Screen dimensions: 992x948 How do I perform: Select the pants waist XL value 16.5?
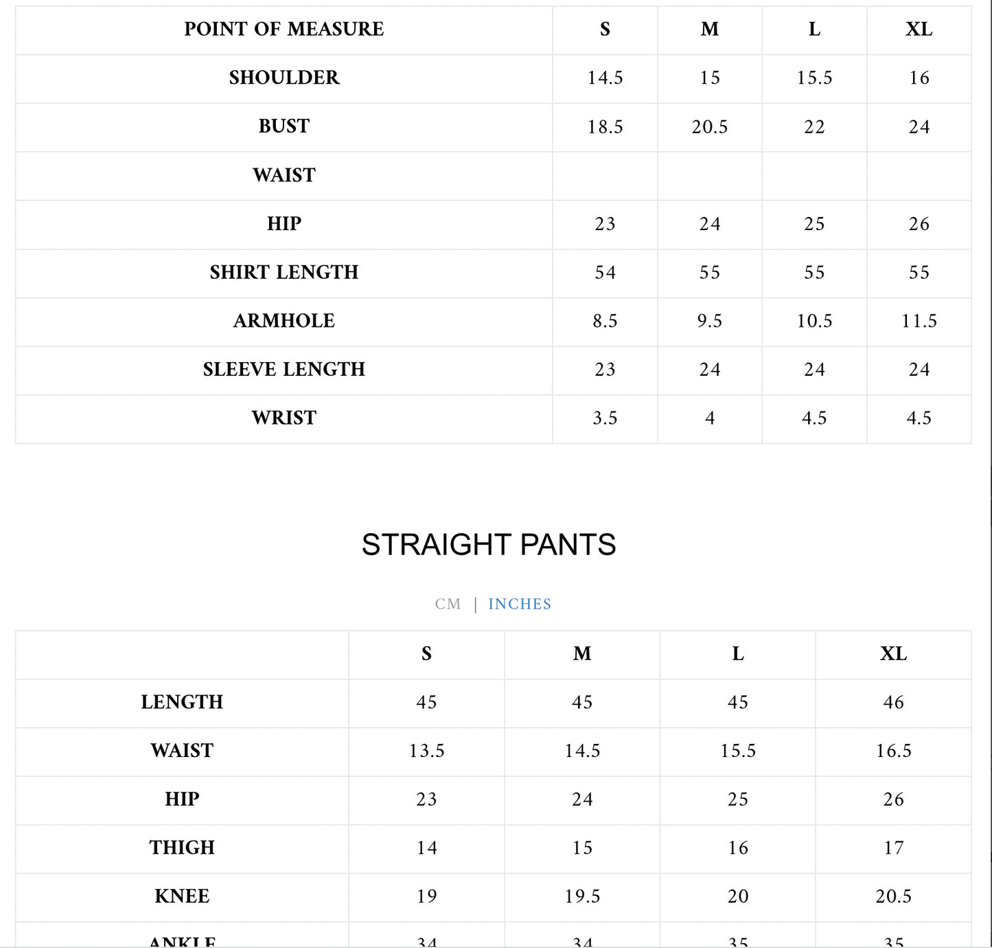893,751
